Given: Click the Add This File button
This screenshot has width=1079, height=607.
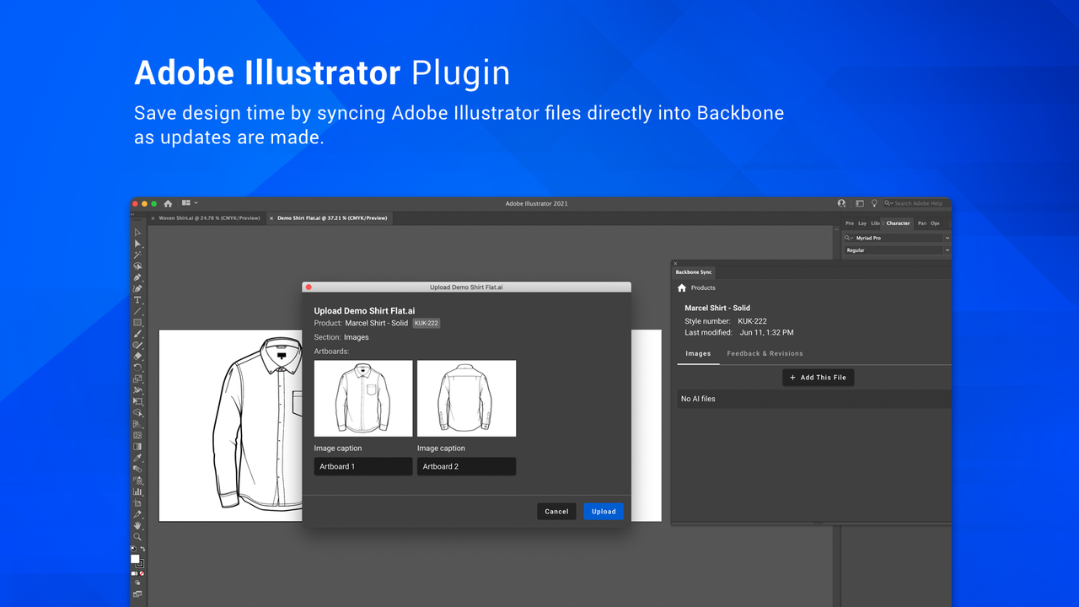Looking at the screenshot, I should click(818, 377).
